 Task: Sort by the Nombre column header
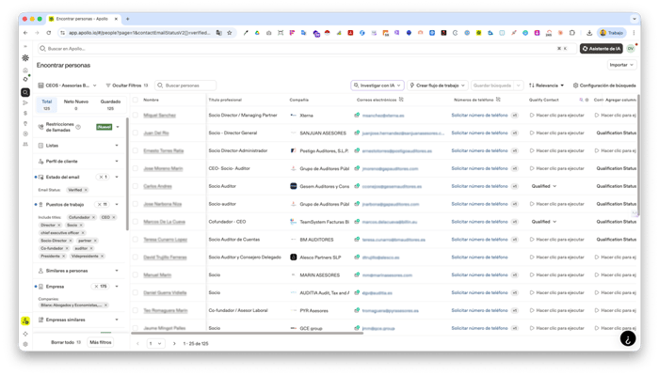[151, 100]
